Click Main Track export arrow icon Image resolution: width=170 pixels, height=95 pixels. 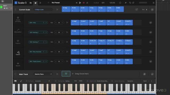144,74
